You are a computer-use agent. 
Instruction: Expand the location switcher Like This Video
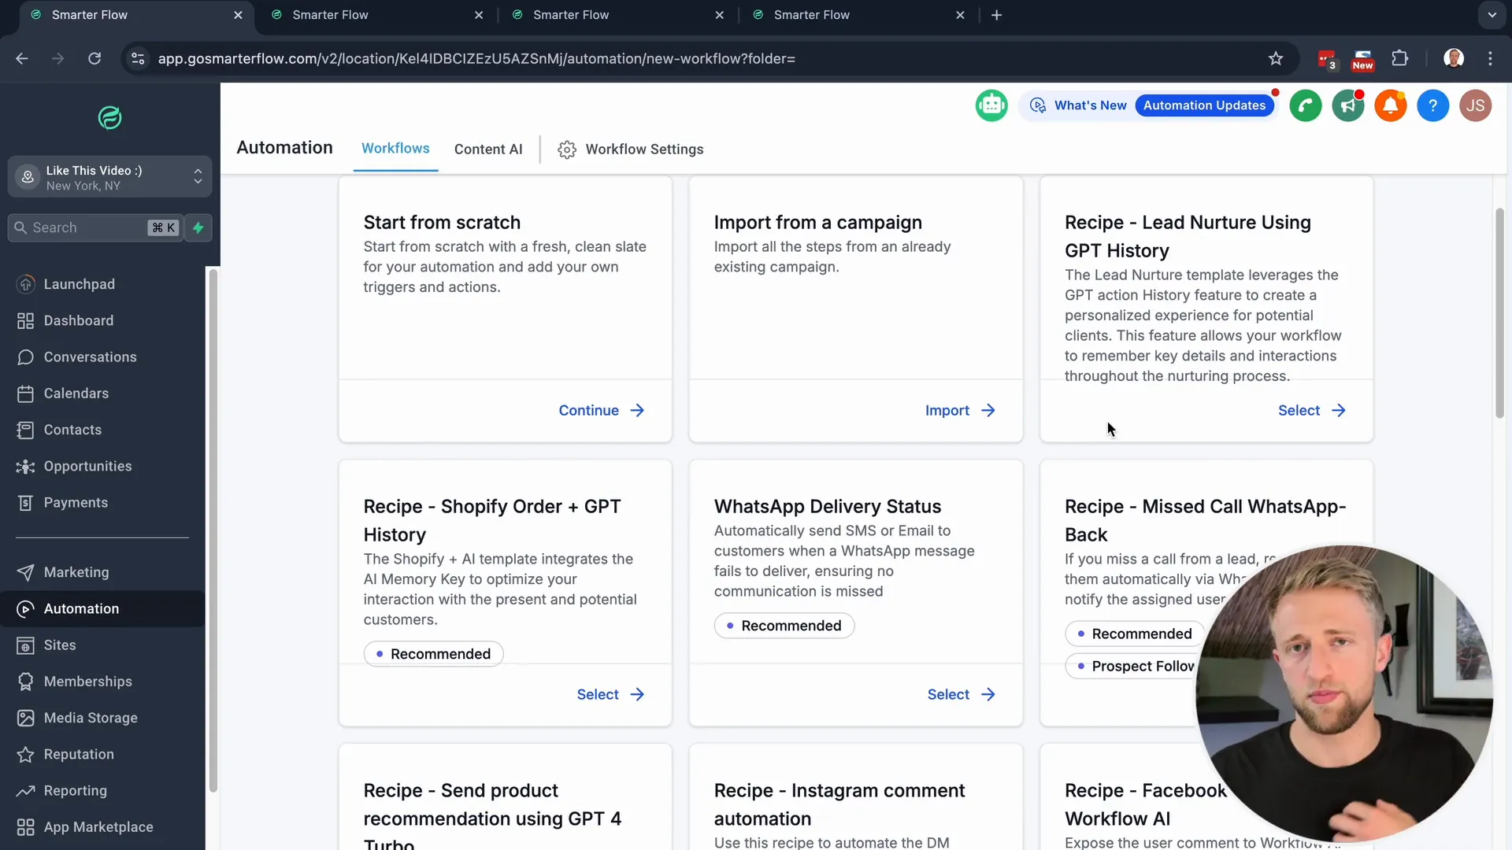point(109,176)
